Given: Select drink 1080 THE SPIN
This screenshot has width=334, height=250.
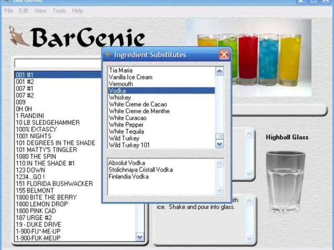Looking at the screenshot, I should pyautogui.click(x=58, y=157).
